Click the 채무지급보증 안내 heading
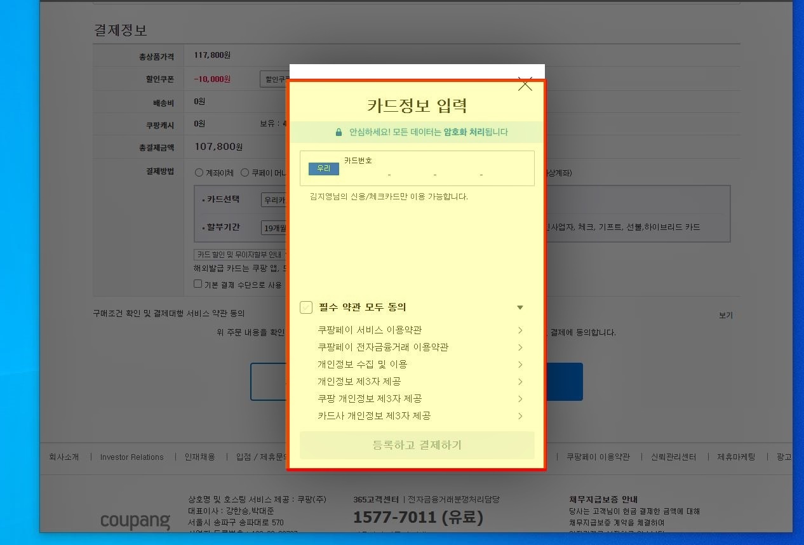Screen dimensions: 804x545 (603, 499)
